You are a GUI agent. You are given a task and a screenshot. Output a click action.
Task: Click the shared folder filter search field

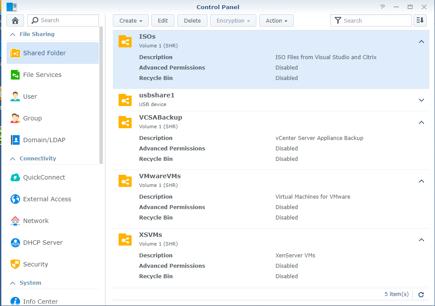coord(376,20)
